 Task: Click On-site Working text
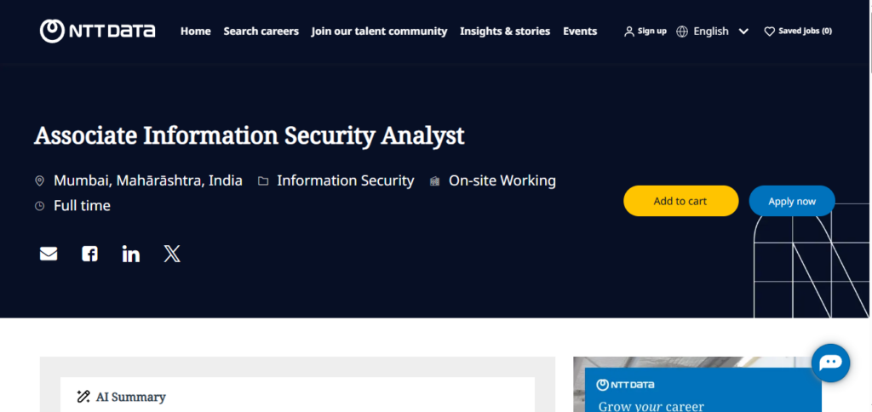click(502, 180)
